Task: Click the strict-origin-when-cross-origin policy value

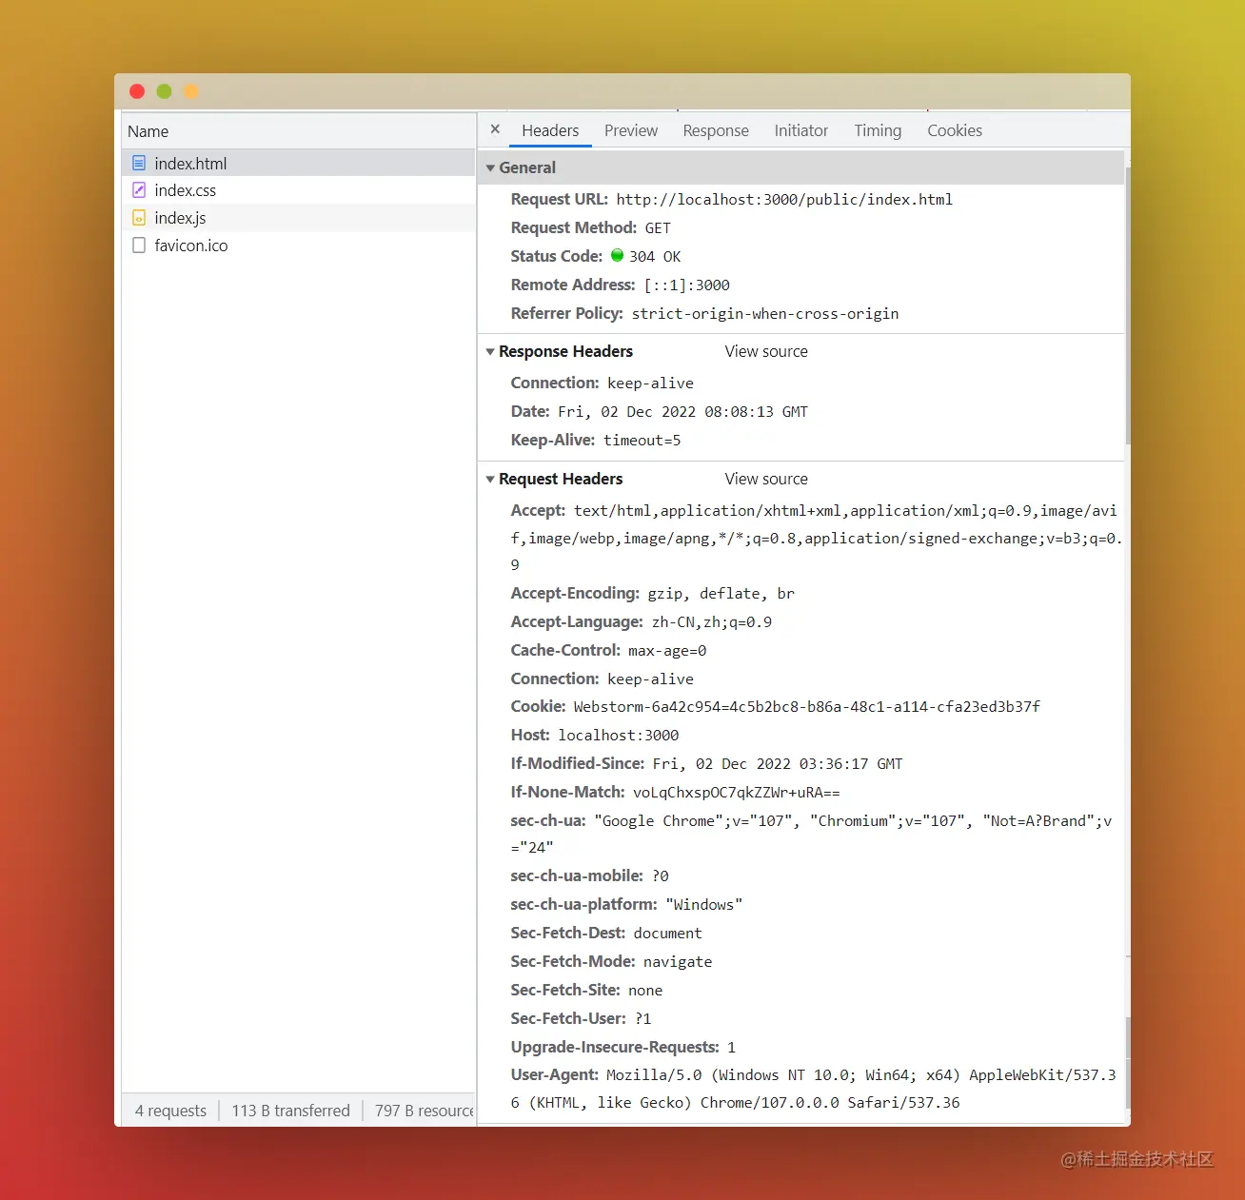Action: pos(765,313)
